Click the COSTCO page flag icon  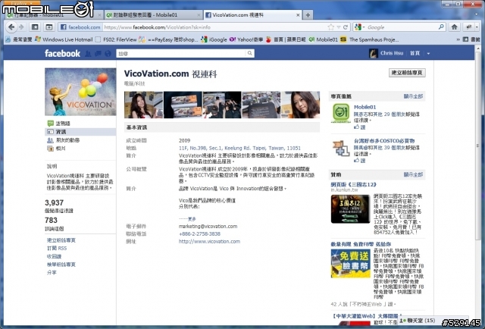340,149
